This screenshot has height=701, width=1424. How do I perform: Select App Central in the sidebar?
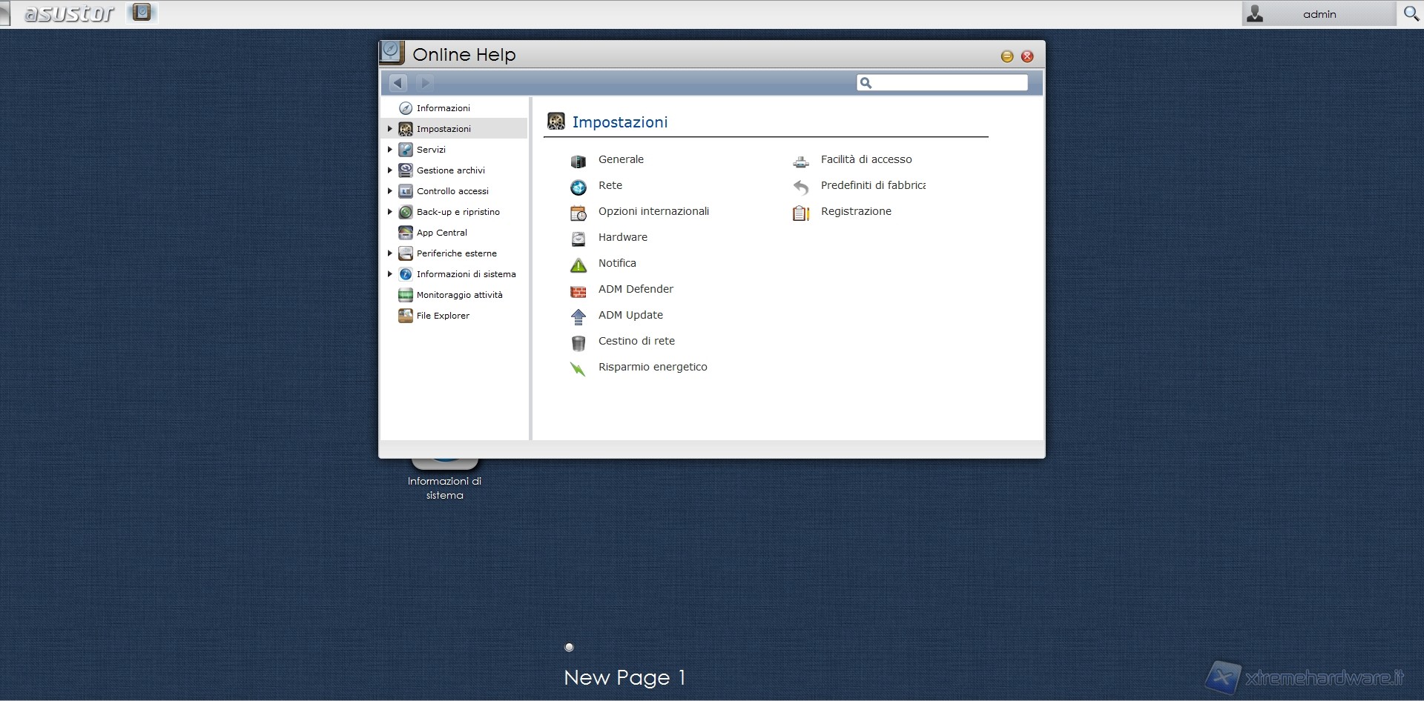pos(441,233)
